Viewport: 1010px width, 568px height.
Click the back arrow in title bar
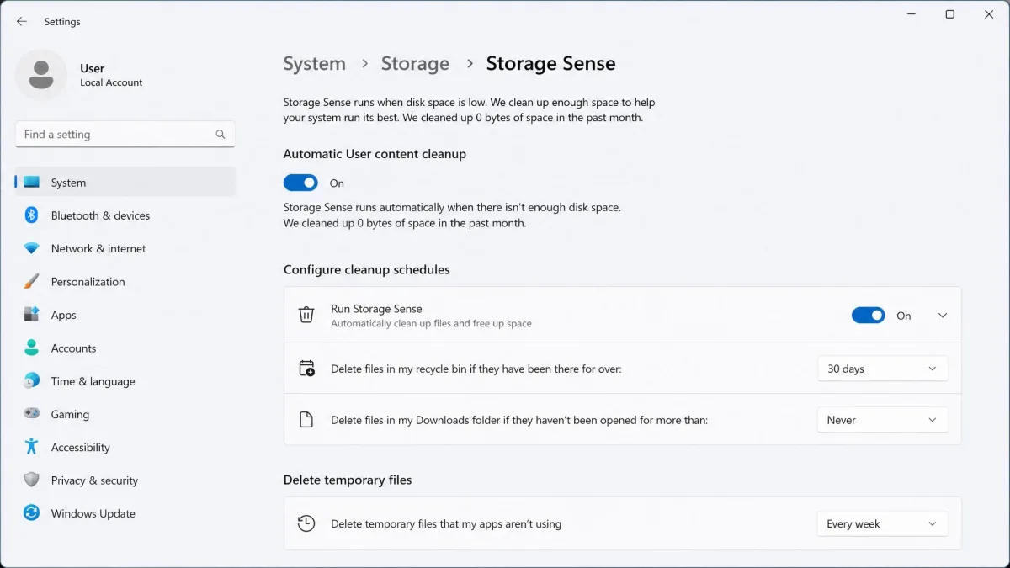(x=22, y=21)
